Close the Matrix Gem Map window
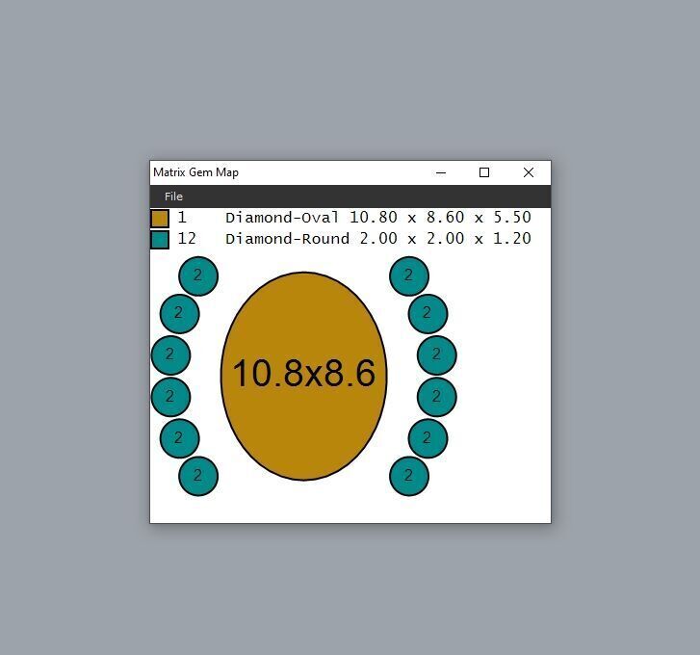Screen dimensions: 700x655 [528, 172]
